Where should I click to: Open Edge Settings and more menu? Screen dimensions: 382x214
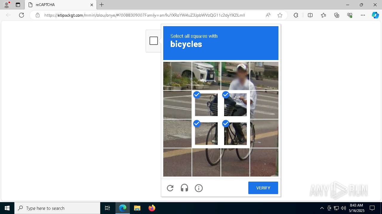coord(363,15)
